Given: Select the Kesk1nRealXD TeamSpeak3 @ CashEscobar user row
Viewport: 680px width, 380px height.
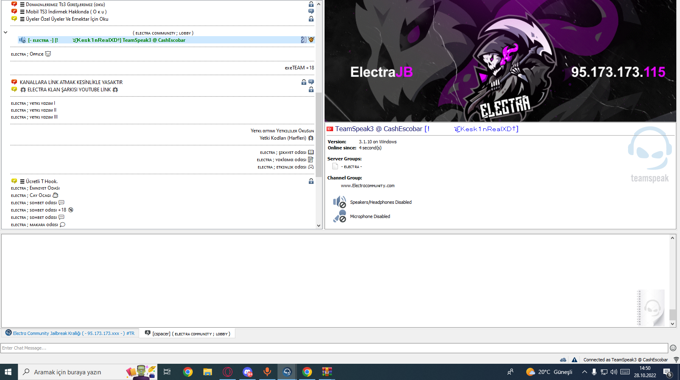Looking at the screenshot, I should (x=166, y=40).
